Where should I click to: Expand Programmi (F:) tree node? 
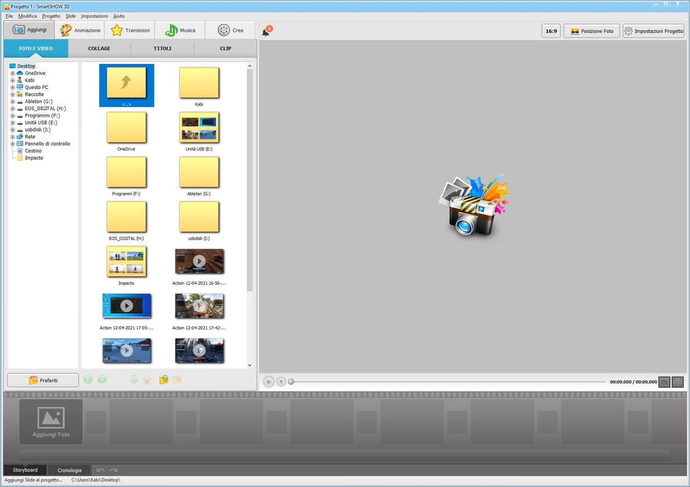click(13, 116)
